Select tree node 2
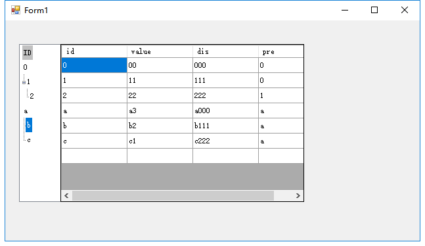This screenshot has width=425, height=246. 32,96
